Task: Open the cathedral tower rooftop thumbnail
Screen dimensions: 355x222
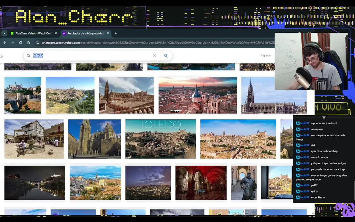Action: coord(127,95)
